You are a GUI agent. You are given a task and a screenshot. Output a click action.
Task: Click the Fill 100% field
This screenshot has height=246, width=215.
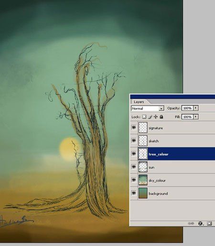coord(187,117)
